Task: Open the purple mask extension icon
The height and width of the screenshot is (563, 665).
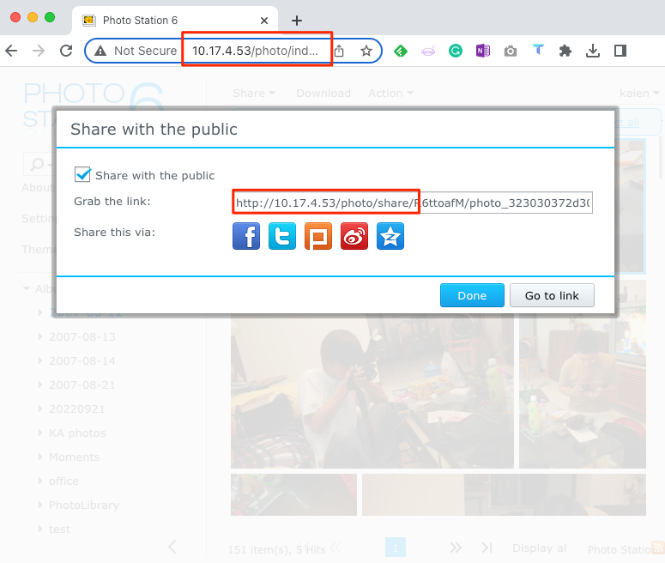Action: click(x=428, y=51)
